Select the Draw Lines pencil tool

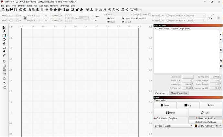point(4,32)
